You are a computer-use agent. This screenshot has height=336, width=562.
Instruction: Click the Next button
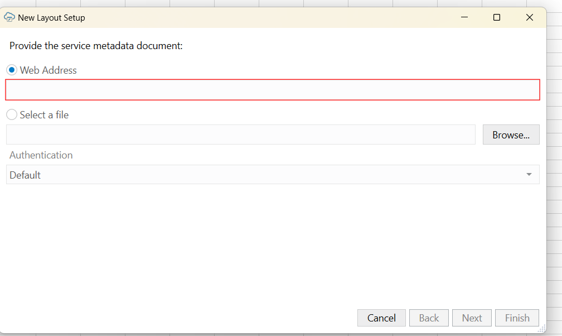tap(472, 318)
